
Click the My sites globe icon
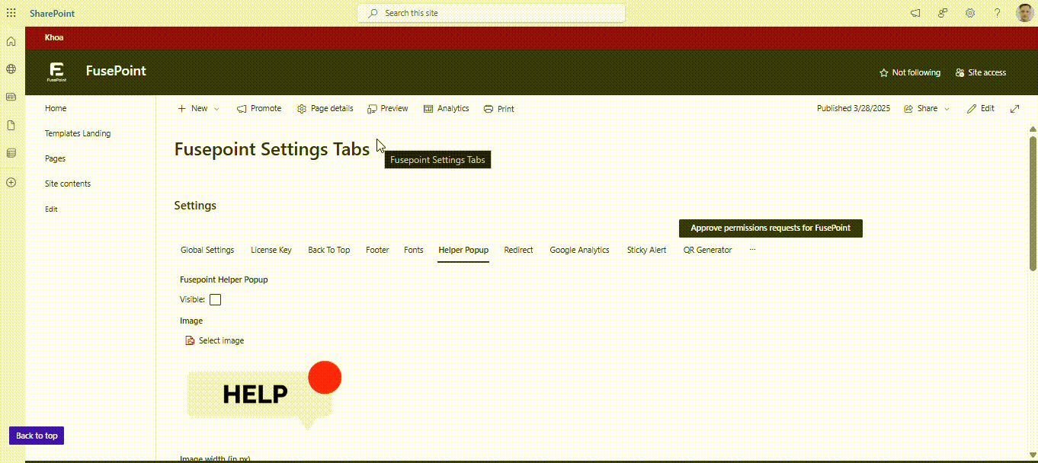11,69
